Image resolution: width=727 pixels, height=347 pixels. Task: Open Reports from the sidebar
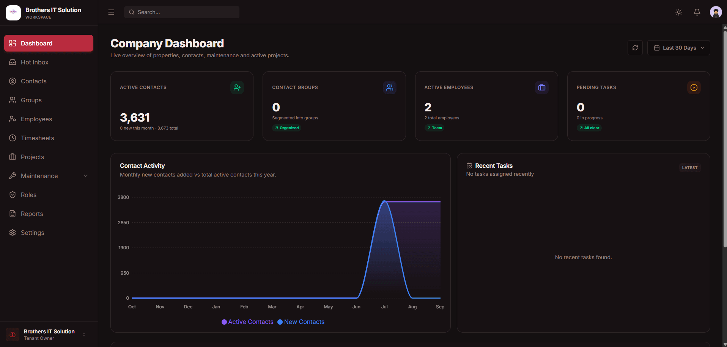click(49, 214)
